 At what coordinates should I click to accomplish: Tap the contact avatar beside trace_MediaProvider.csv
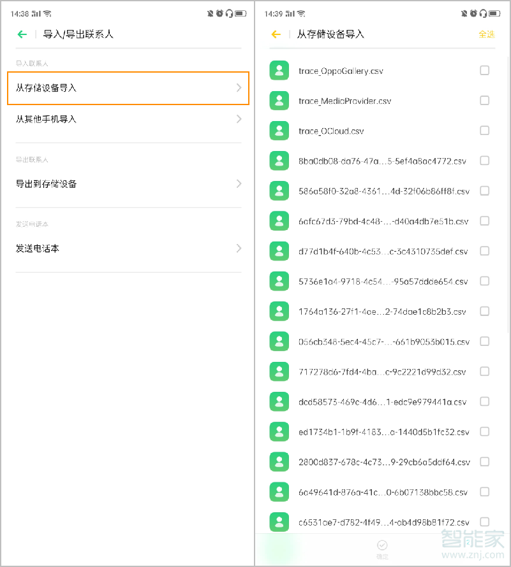pos(279,100)
